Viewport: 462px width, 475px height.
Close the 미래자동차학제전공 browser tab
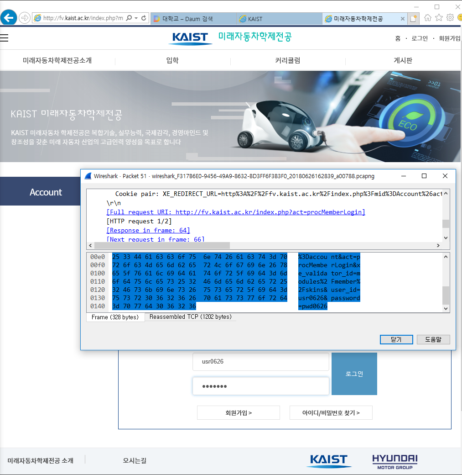pos(402,19)
